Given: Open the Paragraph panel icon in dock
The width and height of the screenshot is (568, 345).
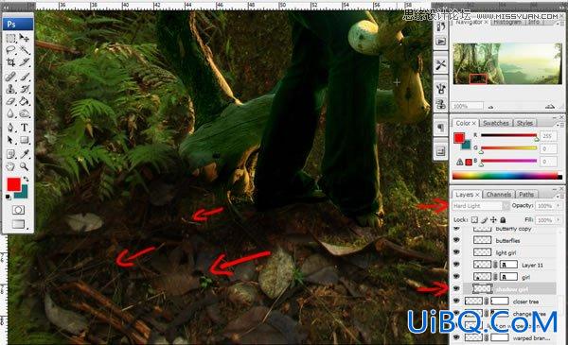Looking at the screenshot, I should coord(441,128).
